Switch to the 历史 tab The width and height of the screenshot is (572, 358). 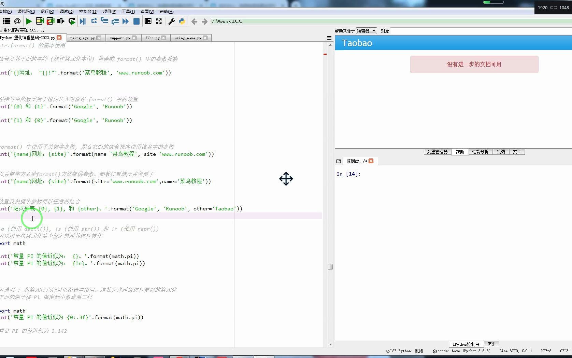(491, 344)
